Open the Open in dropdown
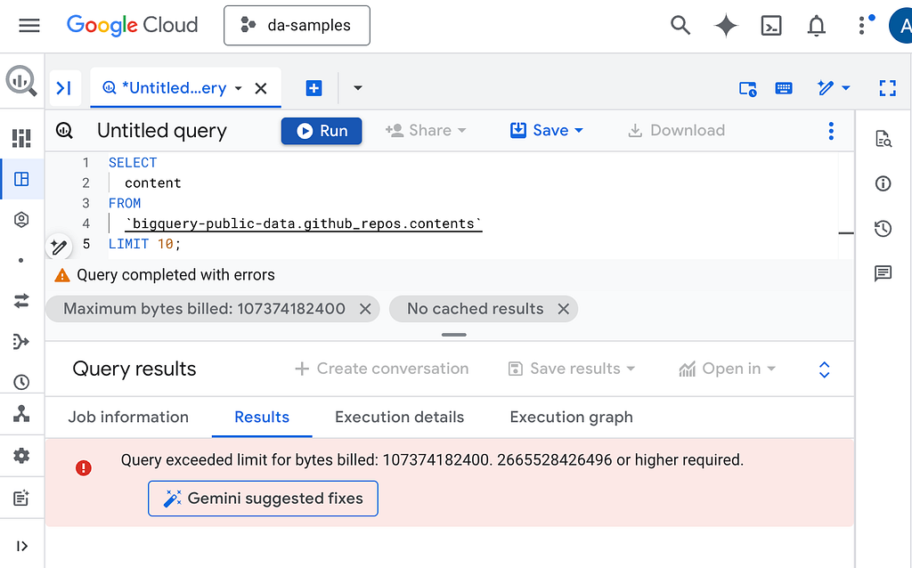912x568 pixels. pos(727,369)
